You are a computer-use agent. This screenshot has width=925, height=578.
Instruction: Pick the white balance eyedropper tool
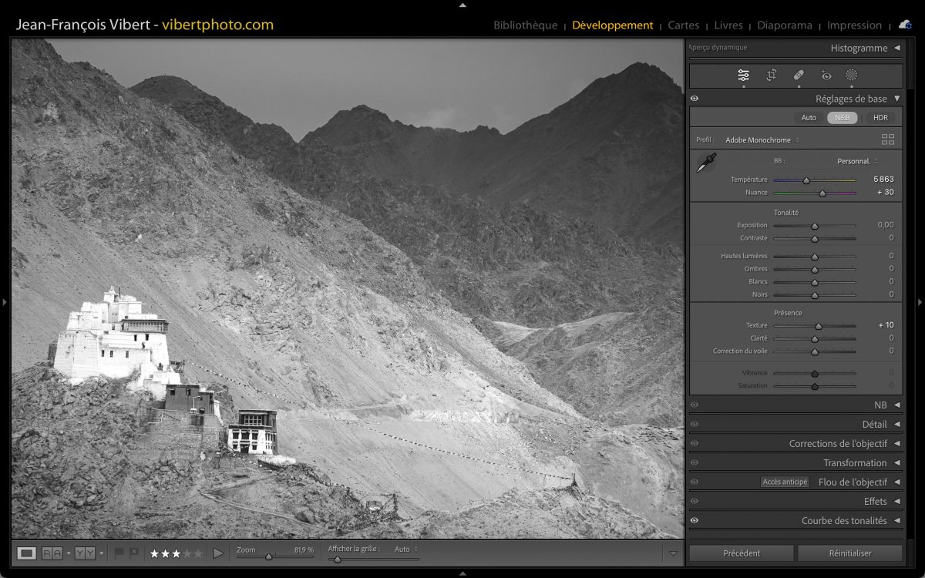pos(705,163)
